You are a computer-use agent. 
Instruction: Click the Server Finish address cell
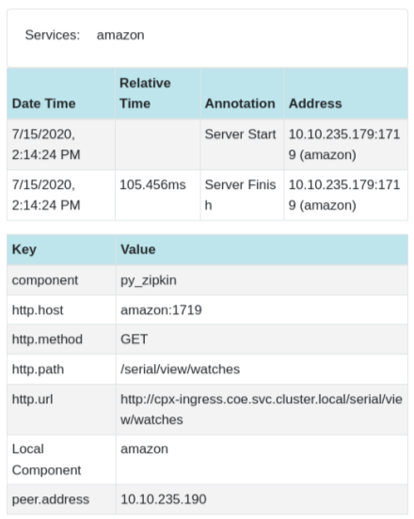[x=345, y=196]
